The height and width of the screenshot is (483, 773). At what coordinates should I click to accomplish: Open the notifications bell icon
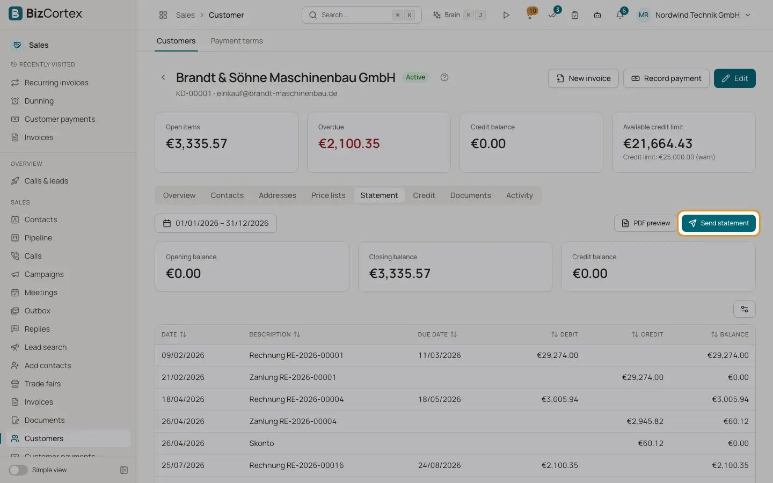(x=620, y=14)
